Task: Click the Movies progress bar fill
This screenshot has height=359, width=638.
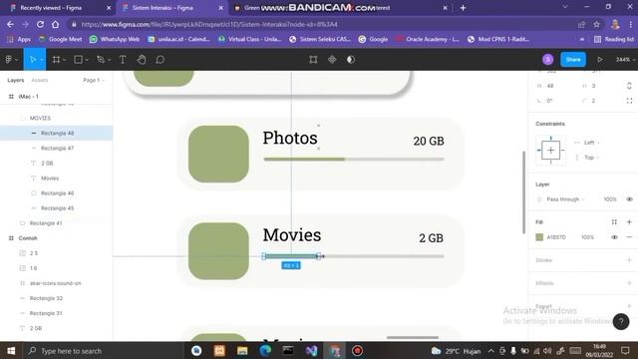Action: click(291, 256)
